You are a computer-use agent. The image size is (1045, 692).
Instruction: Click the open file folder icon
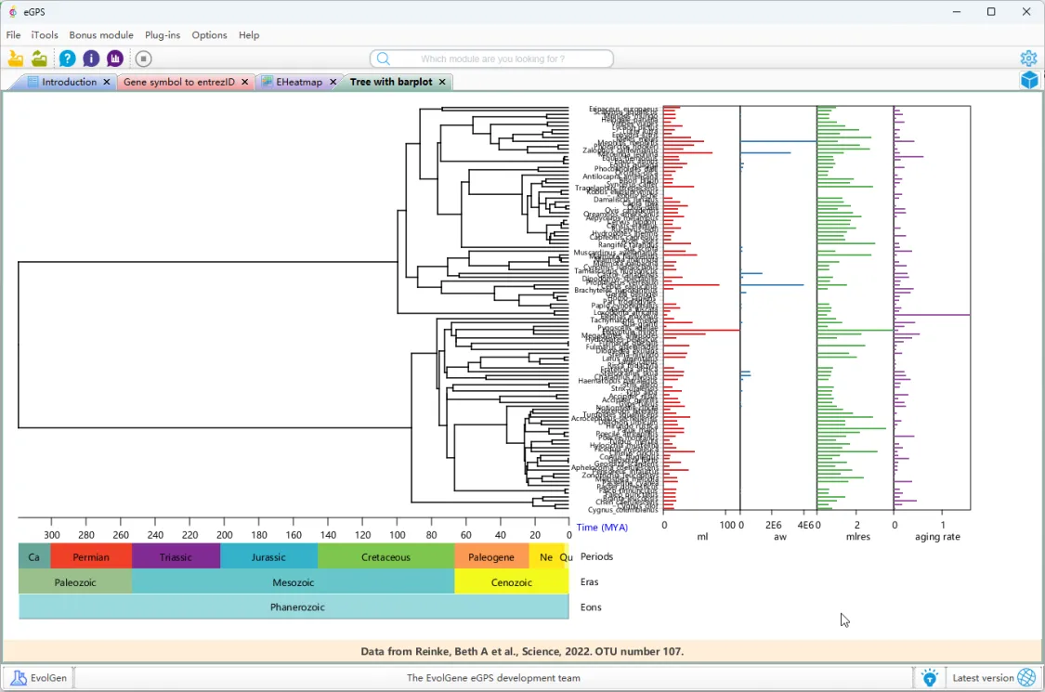click(16, 59)
